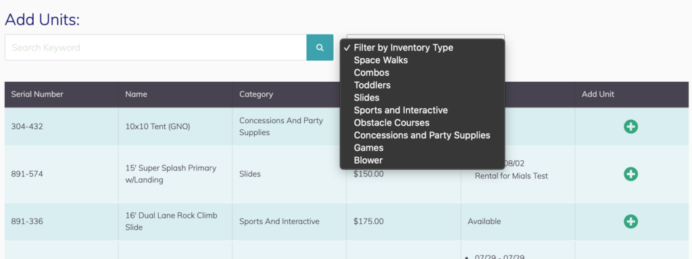Select serial number 891-336
This screenshot has height=259, width=692.
point(27,221)
